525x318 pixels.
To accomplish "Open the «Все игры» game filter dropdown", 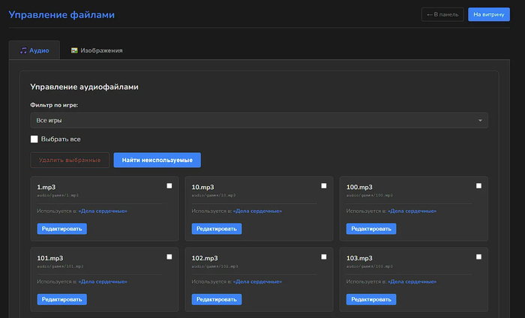I will [259, 120].
